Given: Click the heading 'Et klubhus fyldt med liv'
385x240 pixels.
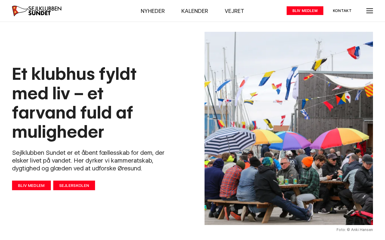Looking at the screenshot, I should click(74, 103).
